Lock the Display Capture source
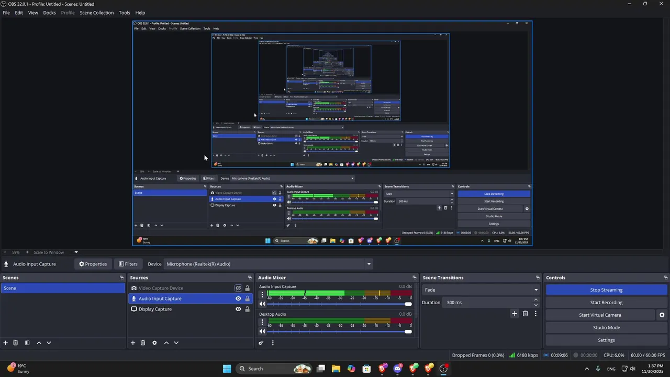The image size is (670, 377). 248,309
